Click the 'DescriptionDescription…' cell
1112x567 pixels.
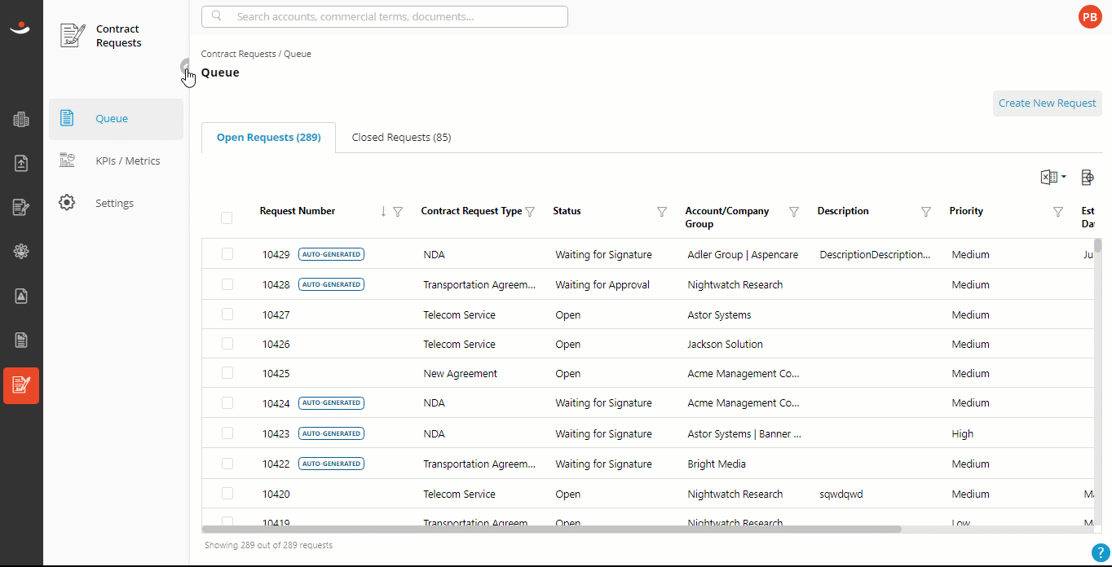875,255
